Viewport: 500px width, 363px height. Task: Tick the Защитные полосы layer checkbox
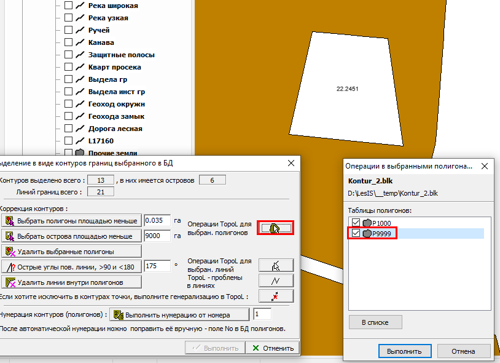[68, 55]
